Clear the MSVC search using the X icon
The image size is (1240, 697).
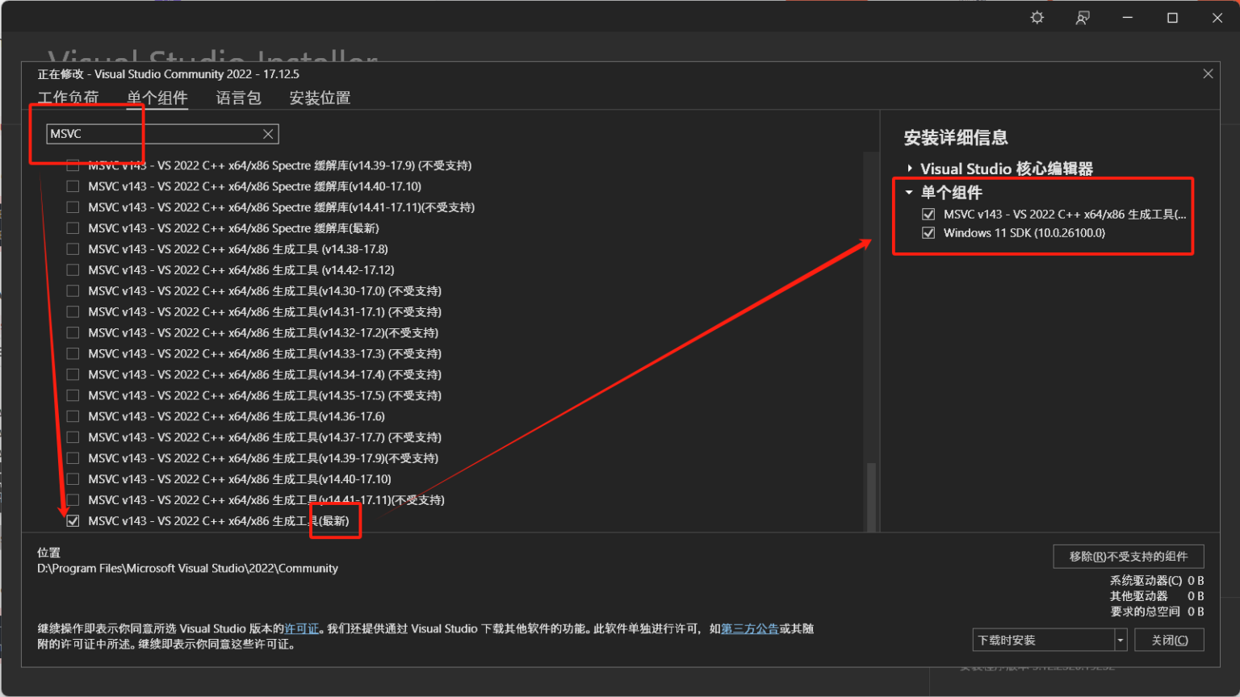click(268, 133)
